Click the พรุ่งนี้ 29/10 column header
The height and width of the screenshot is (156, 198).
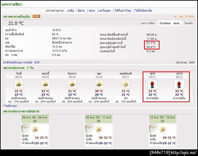click(46, 75)
